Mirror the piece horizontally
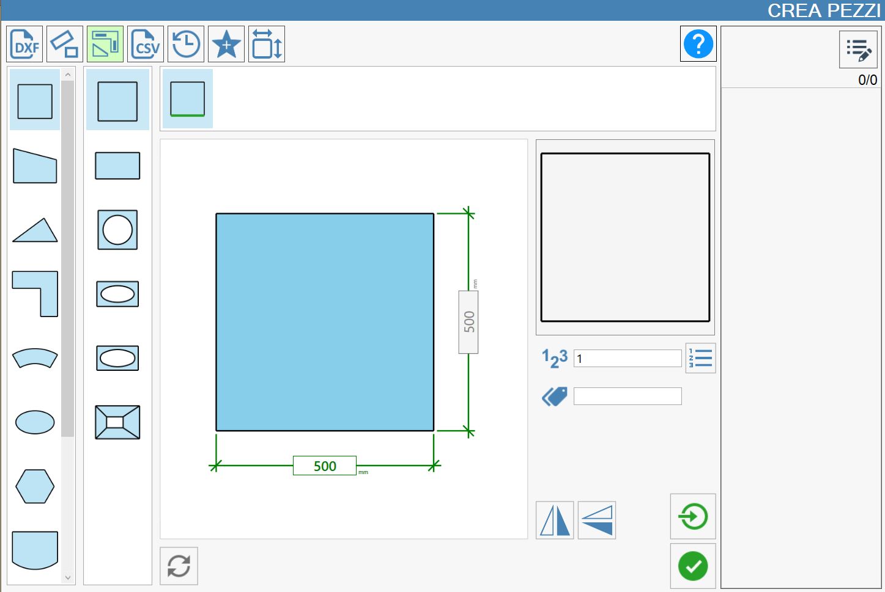Viewport: 885px width, 592px height. pyautogui.click(x=555, y=521)
